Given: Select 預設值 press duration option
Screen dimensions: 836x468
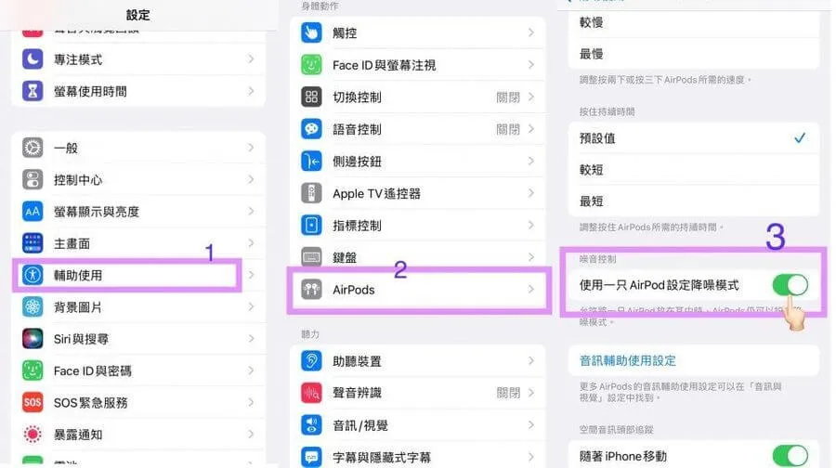Looking at the screenshot, I should 694,138.
